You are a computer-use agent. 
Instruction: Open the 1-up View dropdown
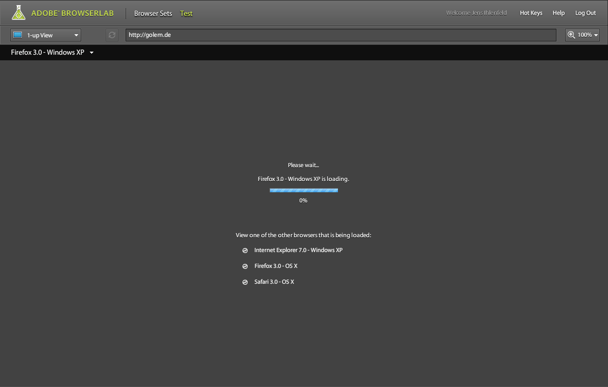(46, 35)
